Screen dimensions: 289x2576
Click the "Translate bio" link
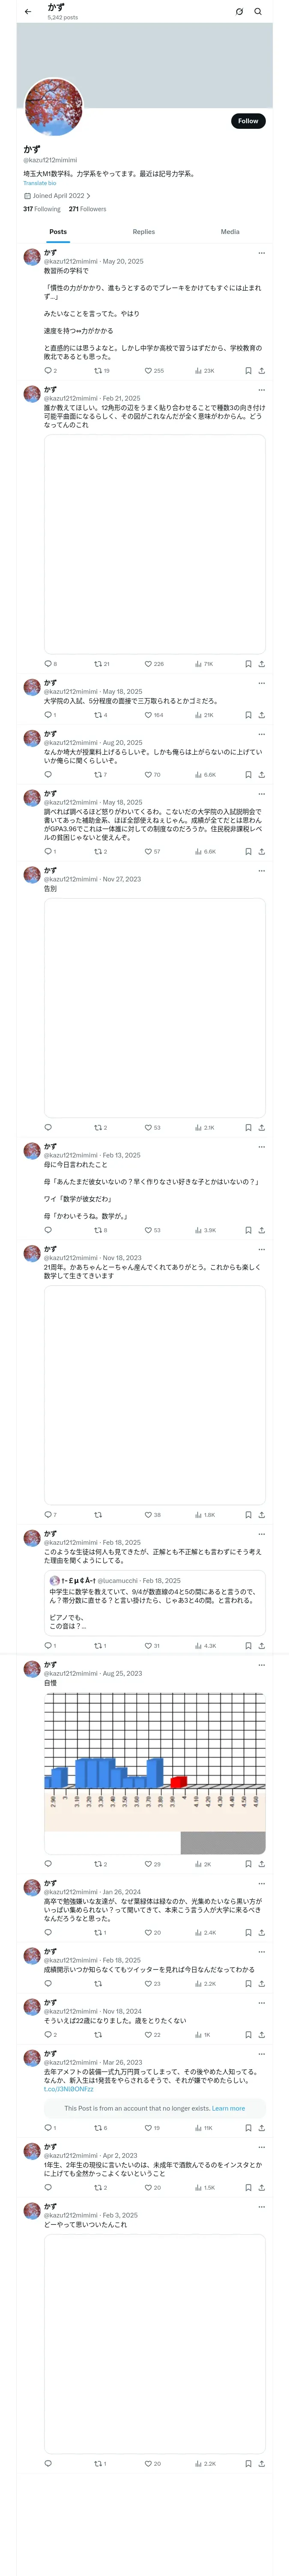tap(40, 183)
